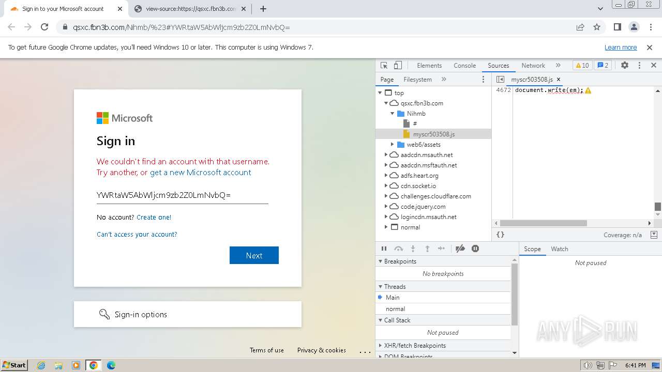Click the pretty print braces icon
662x372 pixels.
pos(500,235)
